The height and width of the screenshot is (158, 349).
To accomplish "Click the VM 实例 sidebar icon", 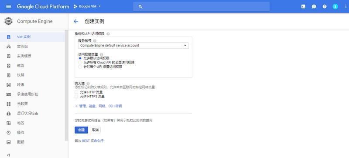I will pyautogui.click(x=8, y=37).
